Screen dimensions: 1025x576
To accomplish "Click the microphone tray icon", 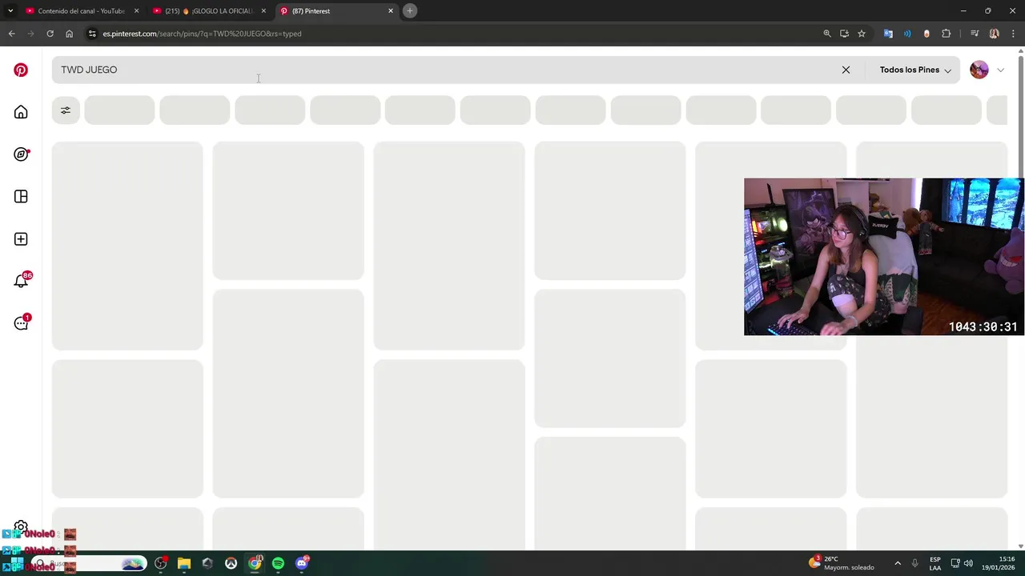I will point(914,563).
